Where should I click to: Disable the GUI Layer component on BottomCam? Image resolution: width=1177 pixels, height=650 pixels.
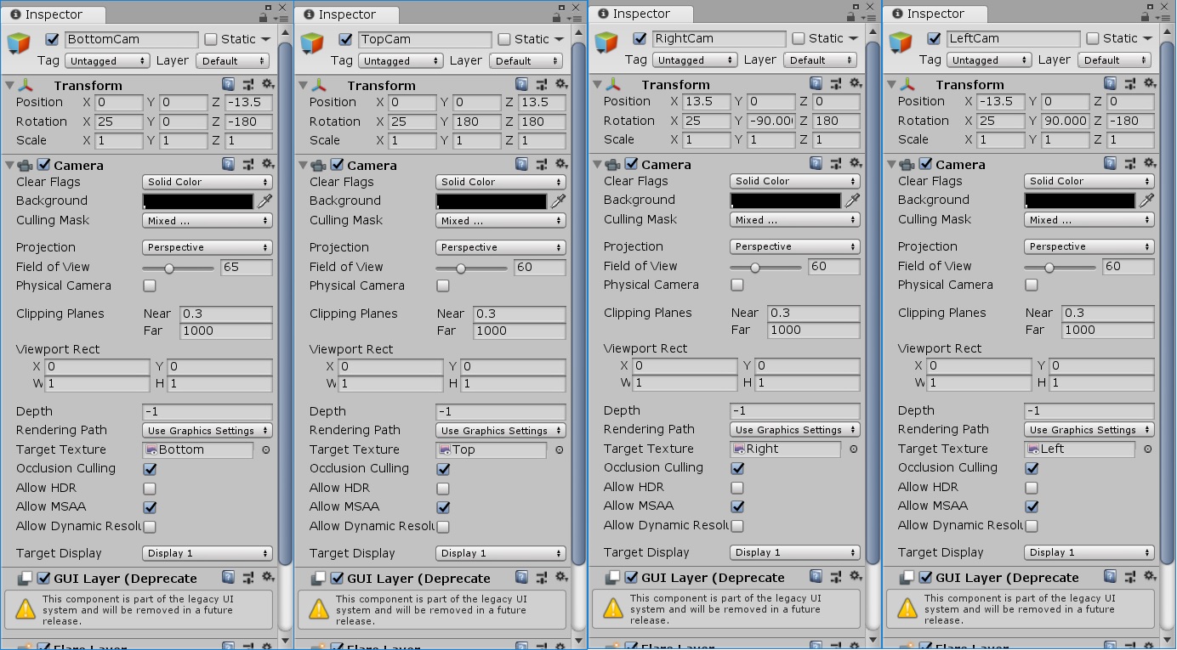coord(43,579)
